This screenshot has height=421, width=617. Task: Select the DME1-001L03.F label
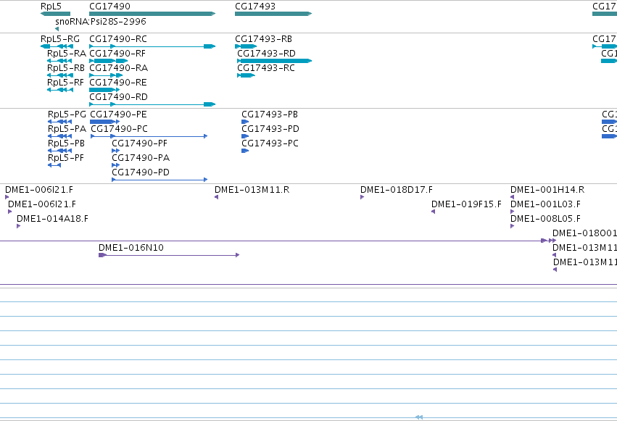pos(545,204)
